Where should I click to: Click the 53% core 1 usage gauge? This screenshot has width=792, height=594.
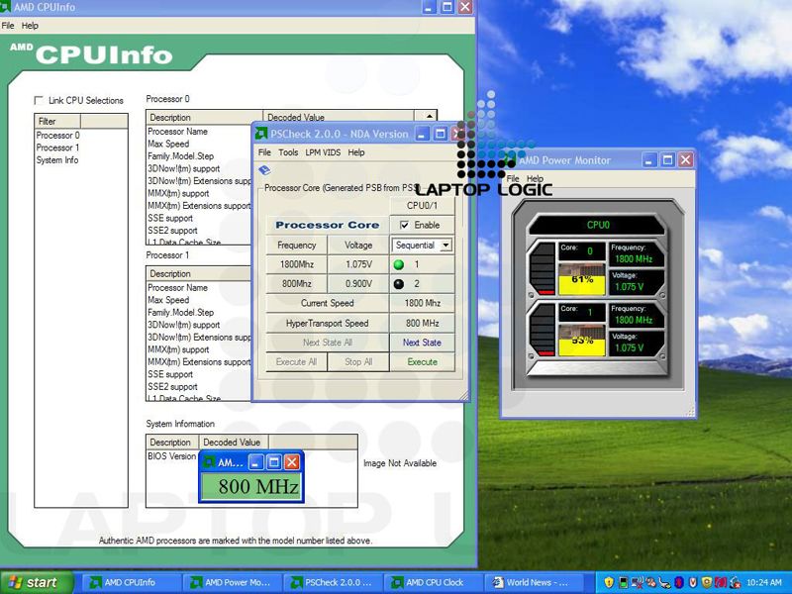pos(582,340)
